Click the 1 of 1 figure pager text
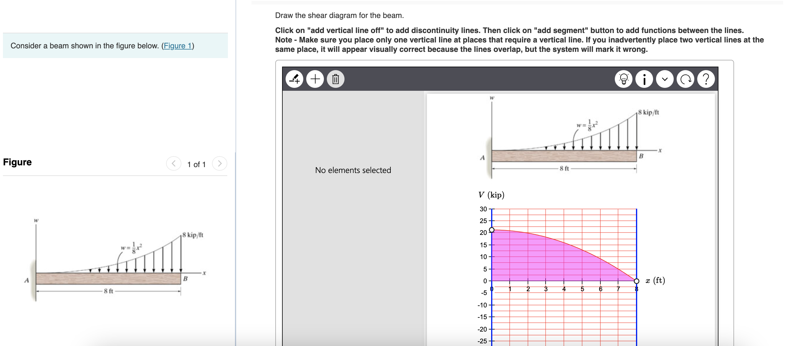Viewport: 795px width, 346px height. click(196, 164)
